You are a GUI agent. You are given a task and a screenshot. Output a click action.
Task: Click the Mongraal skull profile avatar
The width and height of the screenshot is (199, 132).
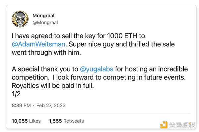(20, 19)
